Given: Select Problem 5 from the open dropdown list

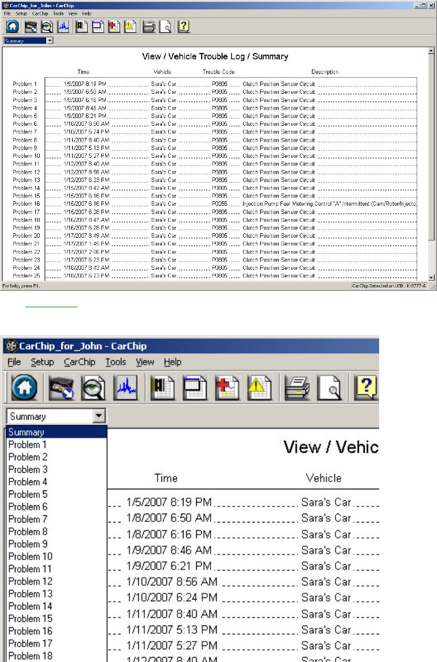Looking at the screenshot, I should tap(56, 494).
